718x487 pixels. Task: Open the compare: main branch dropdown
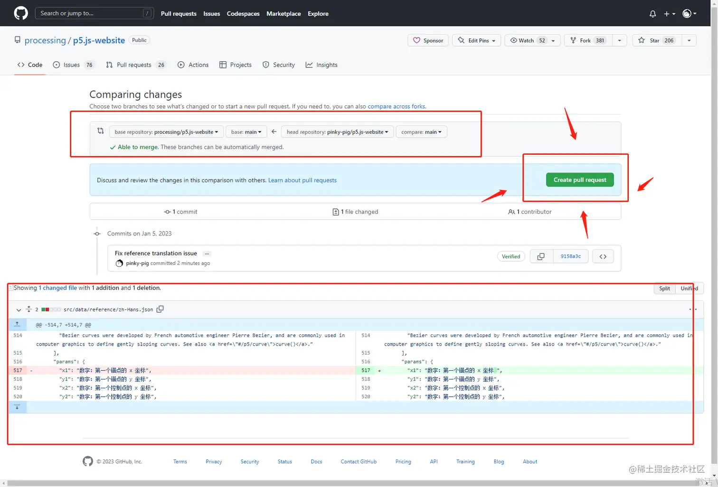point(421,132)
